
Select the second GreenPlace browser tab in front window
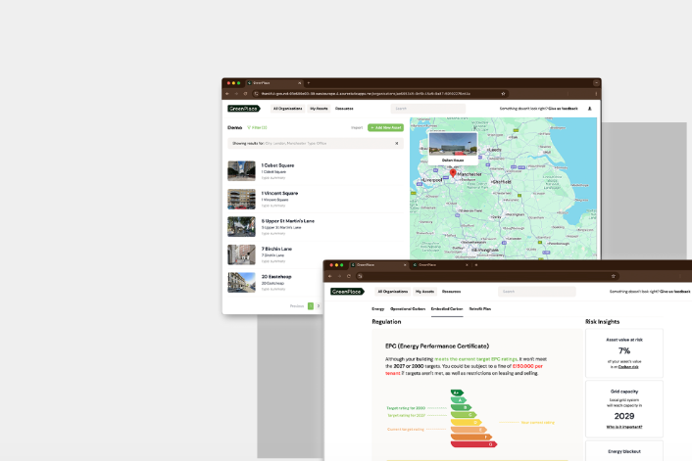tap(440, 265)
